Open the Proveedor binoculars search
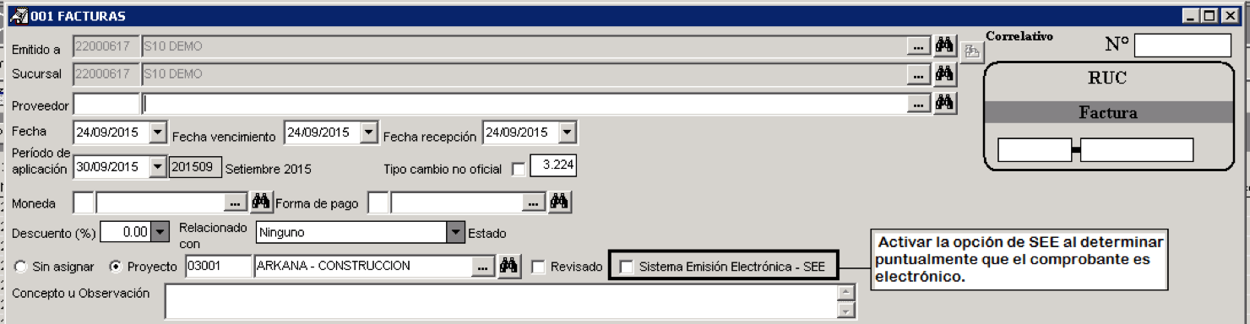Image resolution: width=1250 pixels, height=324 pixels. click(x=944, y=103)
